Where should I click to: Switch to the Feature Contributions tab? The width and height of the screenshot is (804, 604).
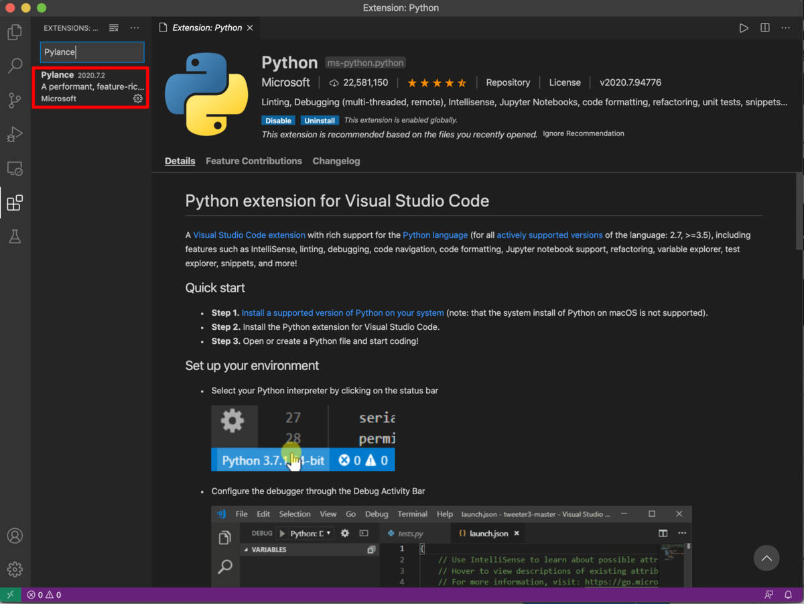tap(254, 161)
